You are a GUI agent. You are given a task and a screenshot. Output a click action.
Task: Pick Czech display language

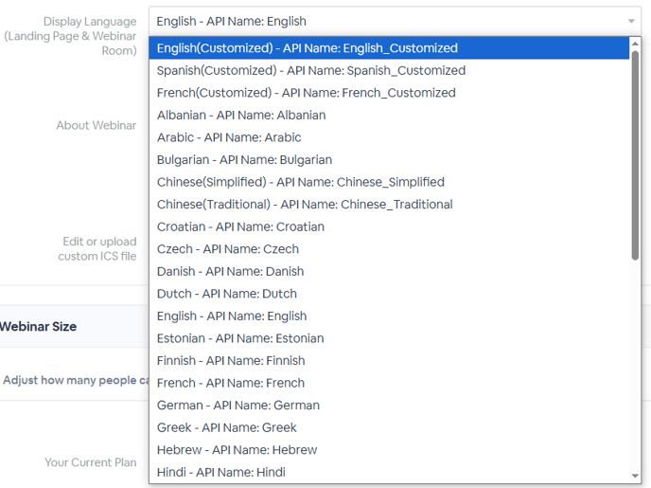coord(389,249)
